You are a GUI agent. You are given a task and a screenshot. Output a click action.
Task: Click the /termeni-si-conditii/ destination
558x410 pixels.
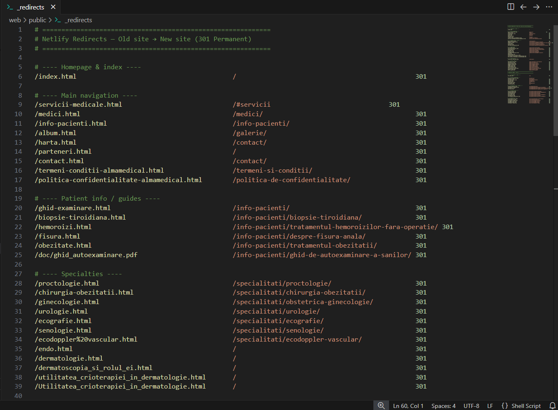272,171
